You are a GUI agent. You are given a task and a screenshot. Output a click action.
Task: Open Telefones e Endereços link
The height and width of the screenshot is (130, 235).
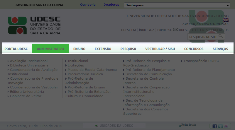point(210,30)
